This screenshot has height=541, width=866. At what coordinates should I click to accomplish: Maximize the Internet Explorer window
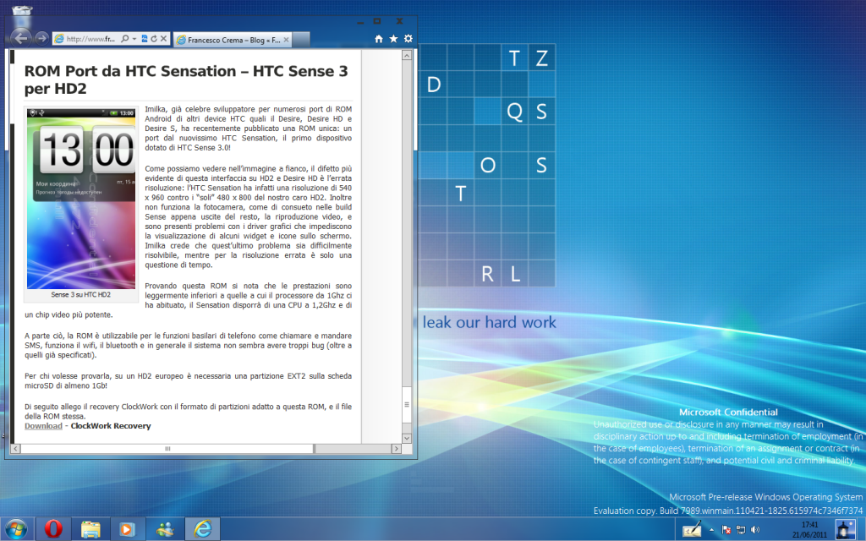pyautogui.click(x=377, y=21)
